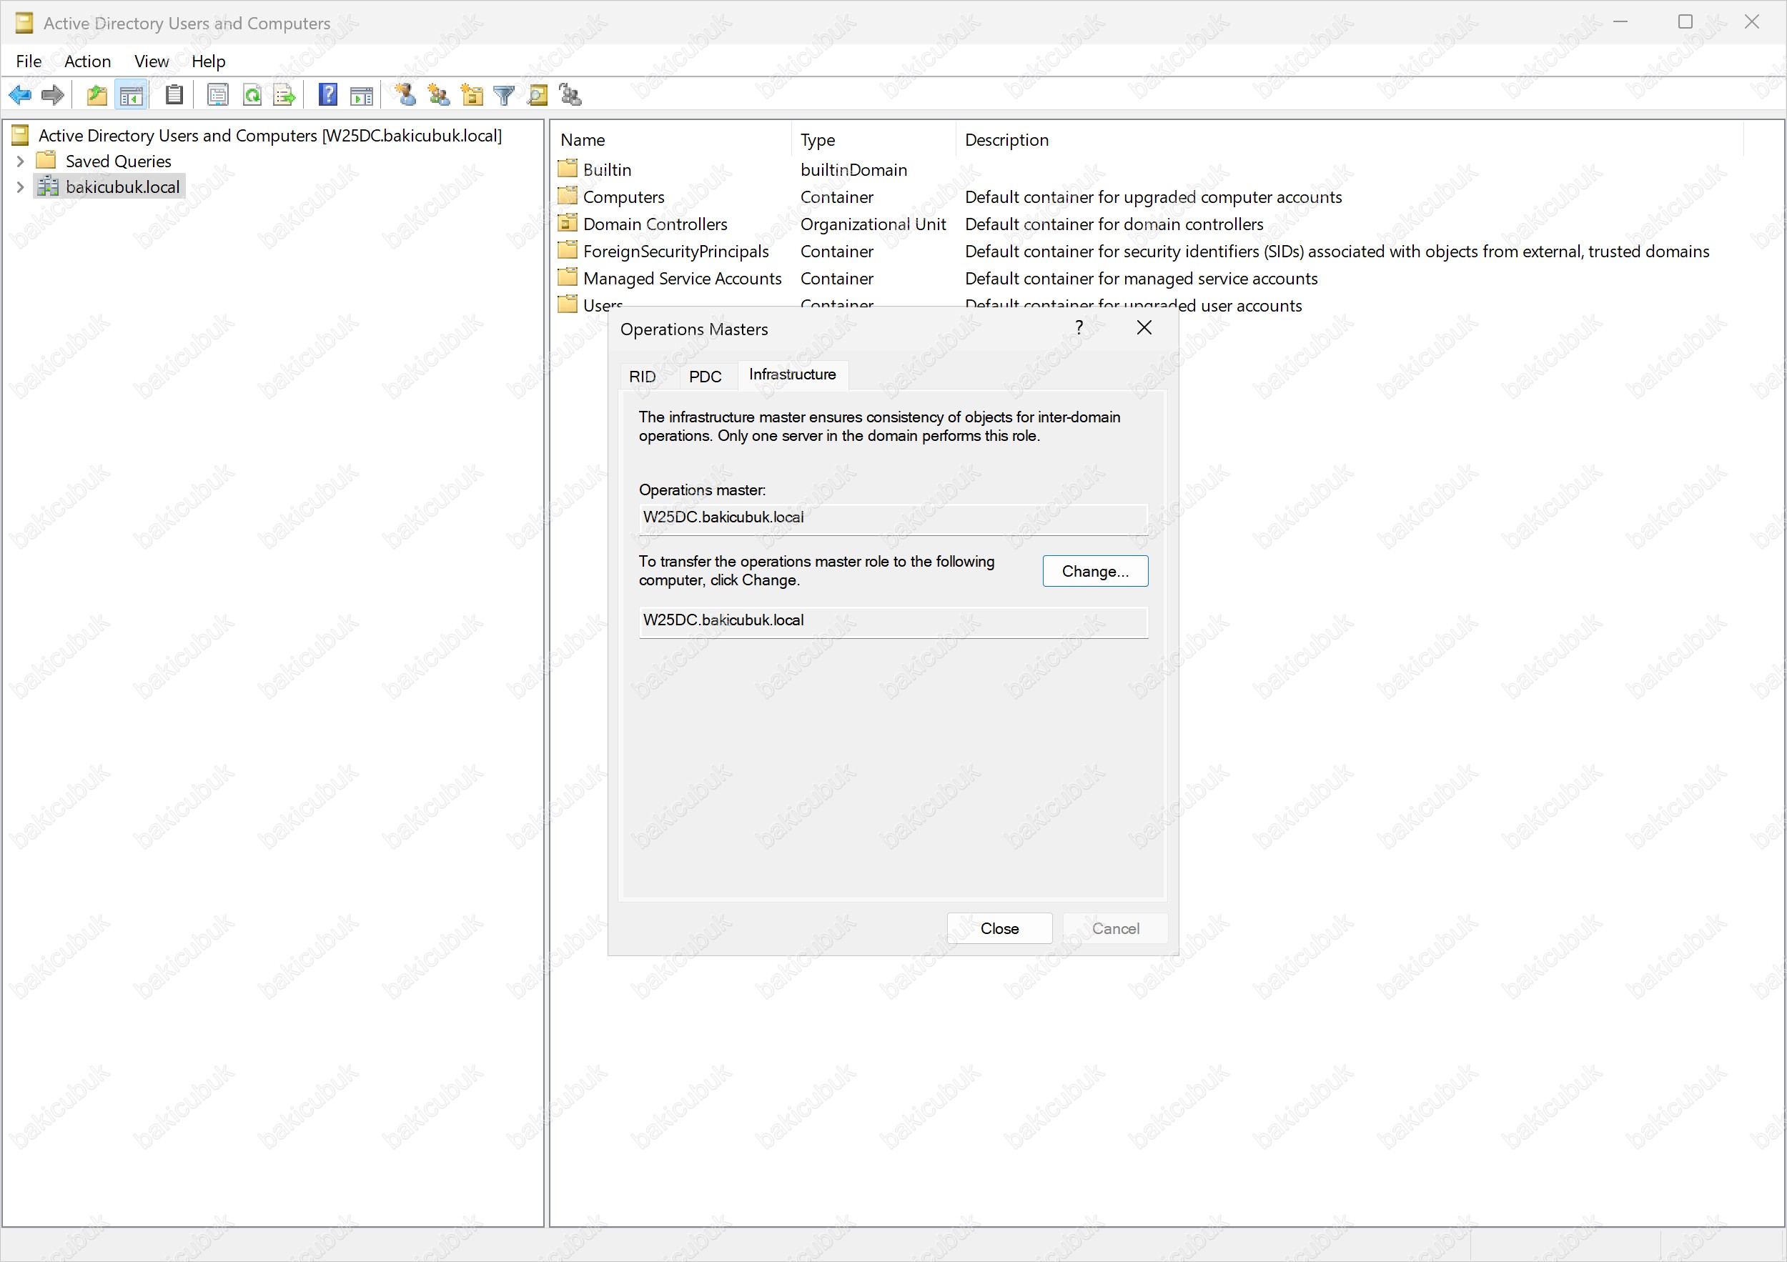Click the gray Forward arrow toolbar icon
The width and height of the screenshot is (1787, 1262).
point(52,95)
